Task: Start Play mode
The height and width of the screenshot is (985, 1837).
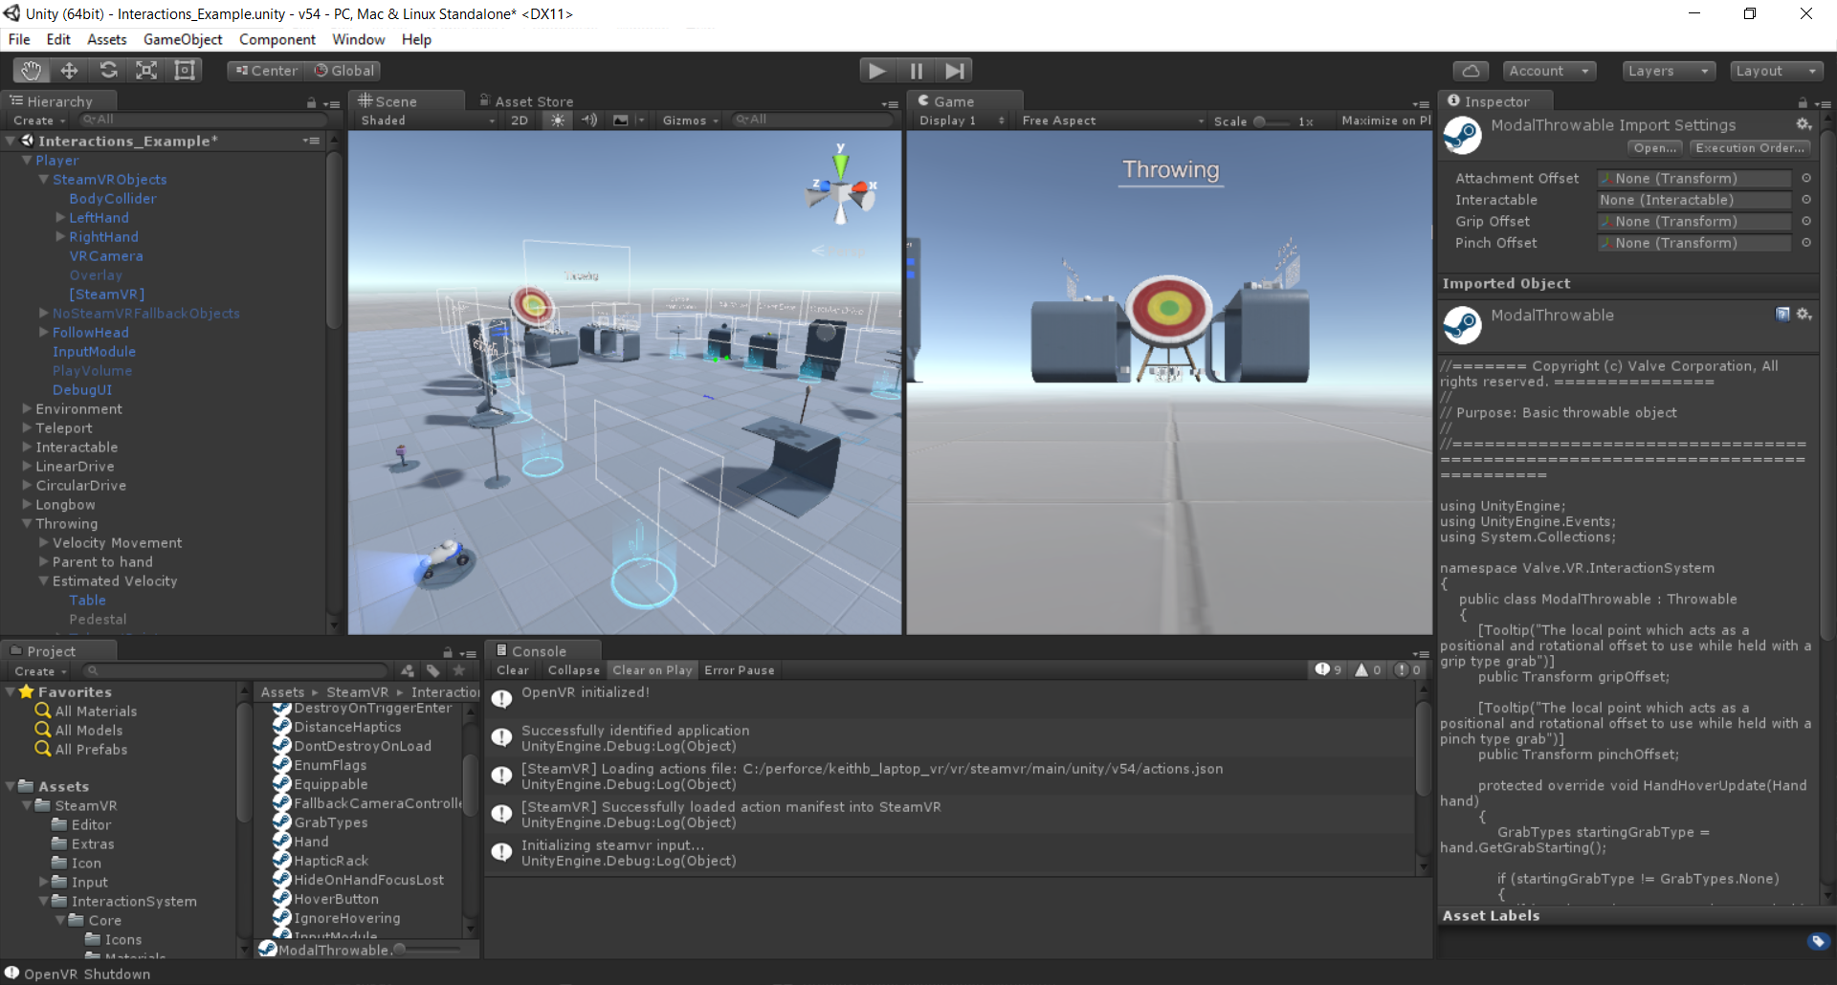Action: click(x=876, y=71)
